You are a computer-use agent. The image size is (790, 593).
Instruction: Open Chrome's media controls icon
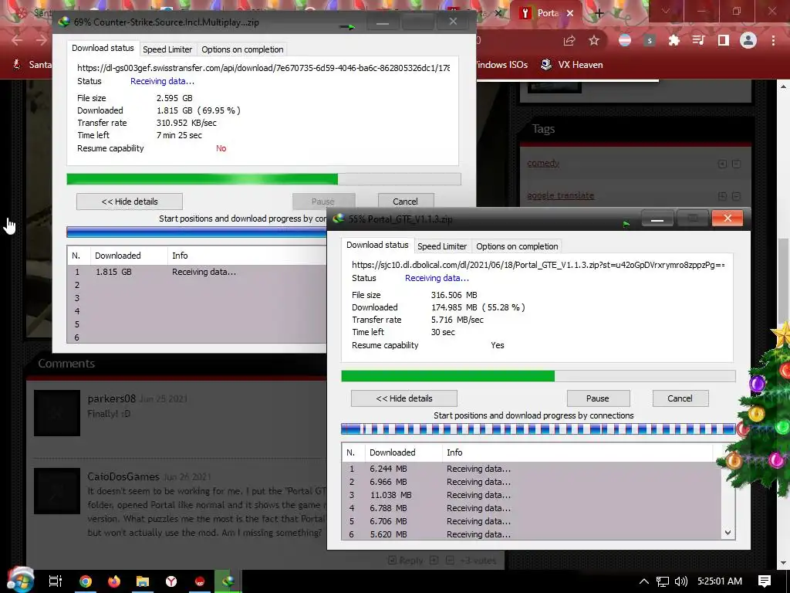pos(698,40)
